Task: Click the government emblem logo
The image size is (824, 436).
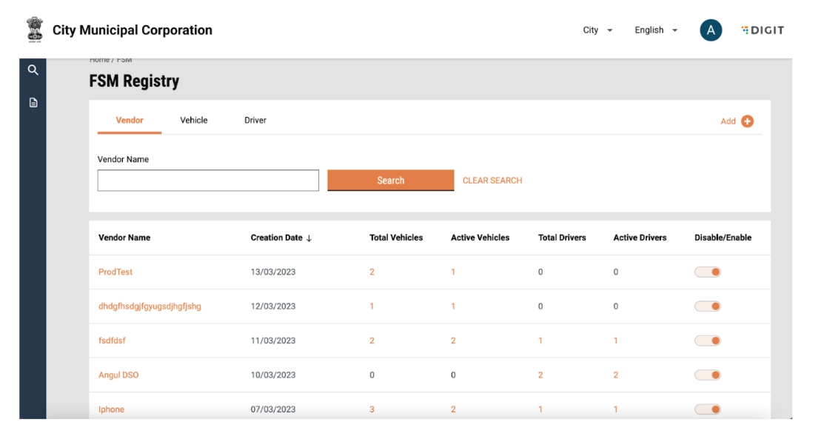Action: tap(33, 30)
